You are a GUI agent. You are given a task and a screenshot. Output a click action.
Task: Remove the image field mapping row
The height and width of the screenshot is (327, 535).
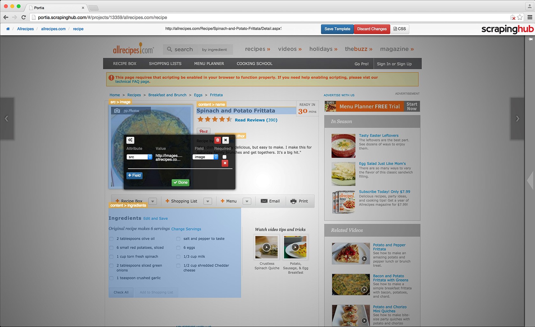pos(225,163)
